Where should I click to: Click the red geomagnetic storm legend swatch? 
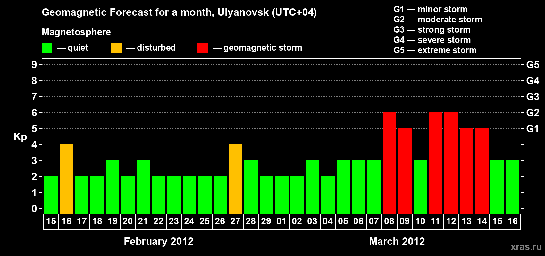203,48
